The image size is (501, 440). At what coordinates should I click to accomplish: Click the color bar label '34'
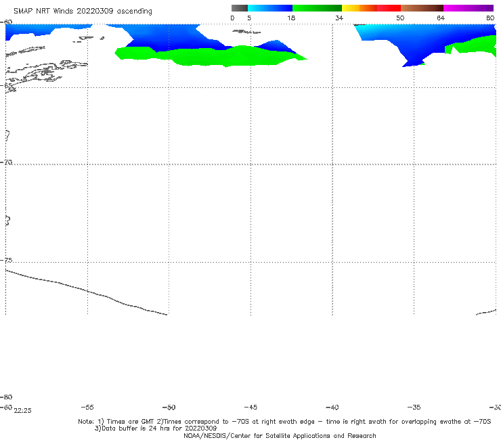[339, 18]
